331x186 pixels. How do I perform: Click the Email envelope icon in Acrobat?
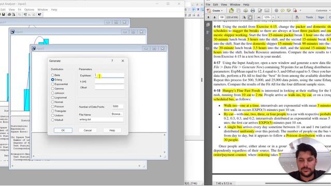point(267,10)
